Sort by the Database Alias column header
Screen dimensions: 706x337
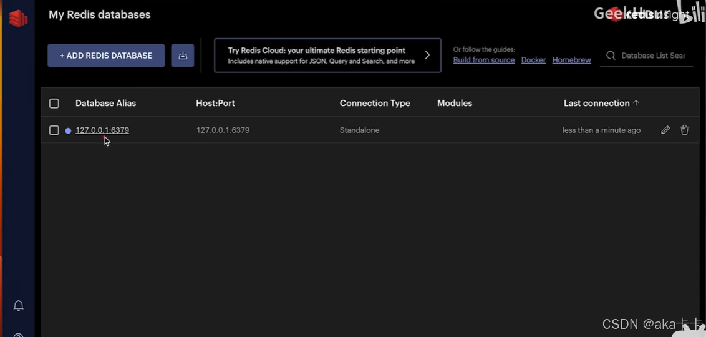[105, 103]
